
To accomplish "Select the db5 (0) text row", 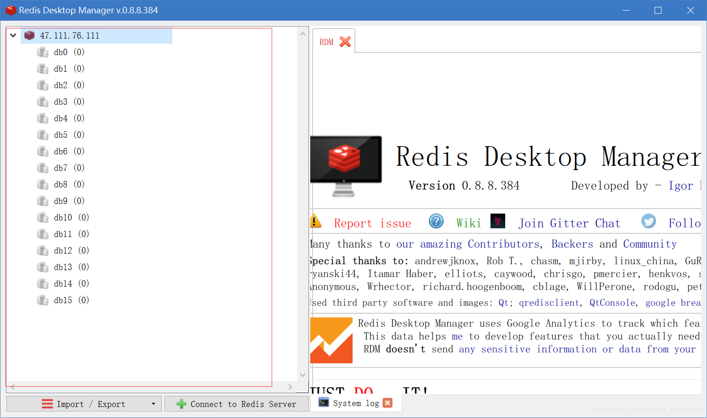I will pos(69,135).
